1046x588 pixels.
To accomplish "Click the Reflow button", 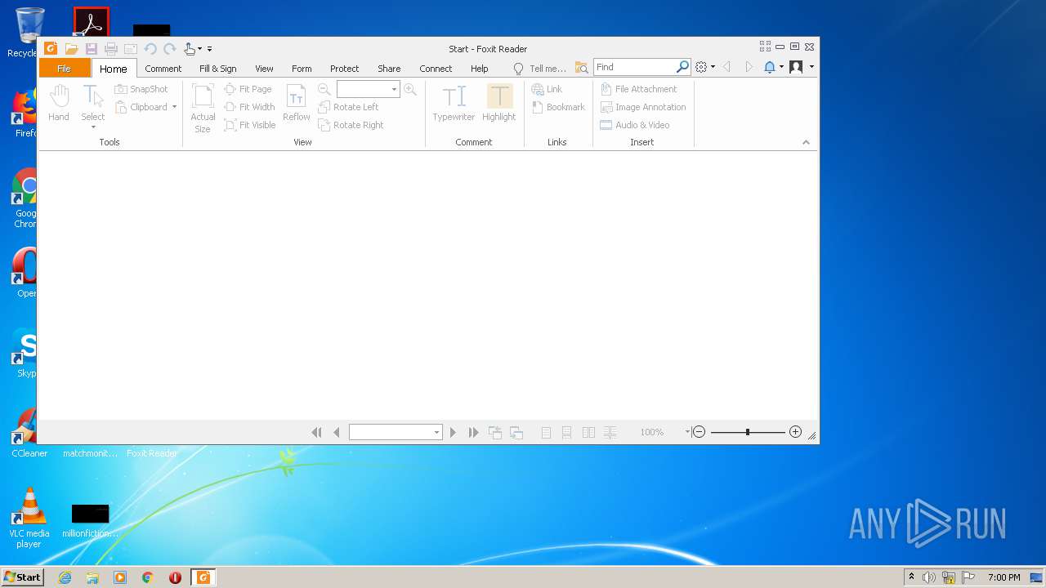I will [297, 103].
